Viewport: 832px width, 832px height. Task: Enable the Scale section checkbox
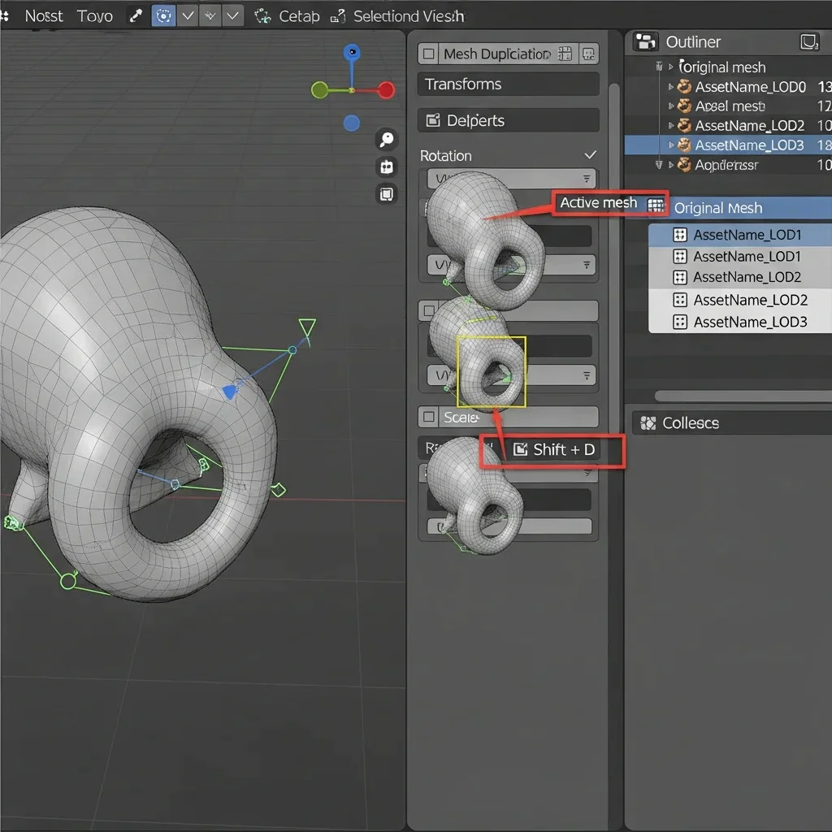pyautogui.click(x=429, y=418)
